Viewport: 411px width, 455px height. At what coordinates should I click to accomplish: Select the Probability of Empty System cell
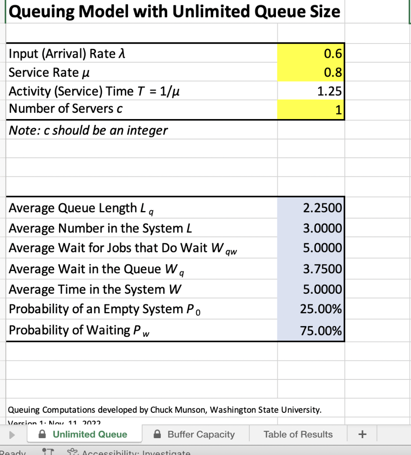[311, 309]
